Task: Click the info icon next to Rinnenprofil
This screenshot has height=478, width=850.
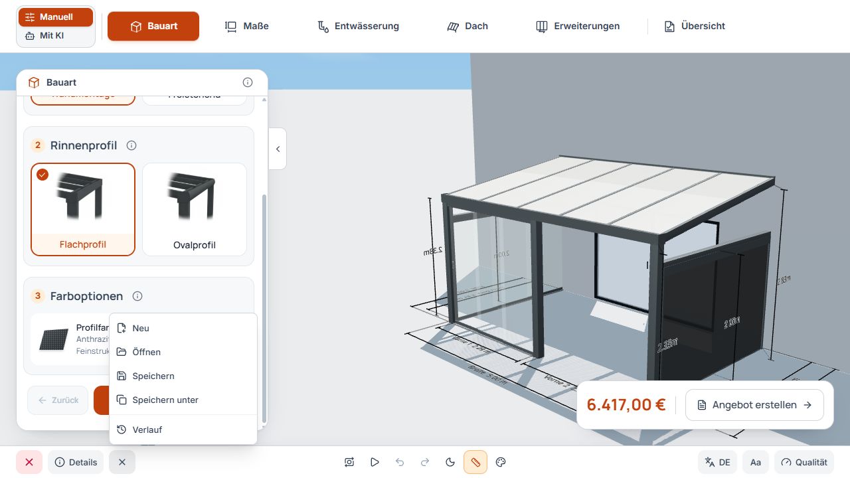Action: [131, 145]
